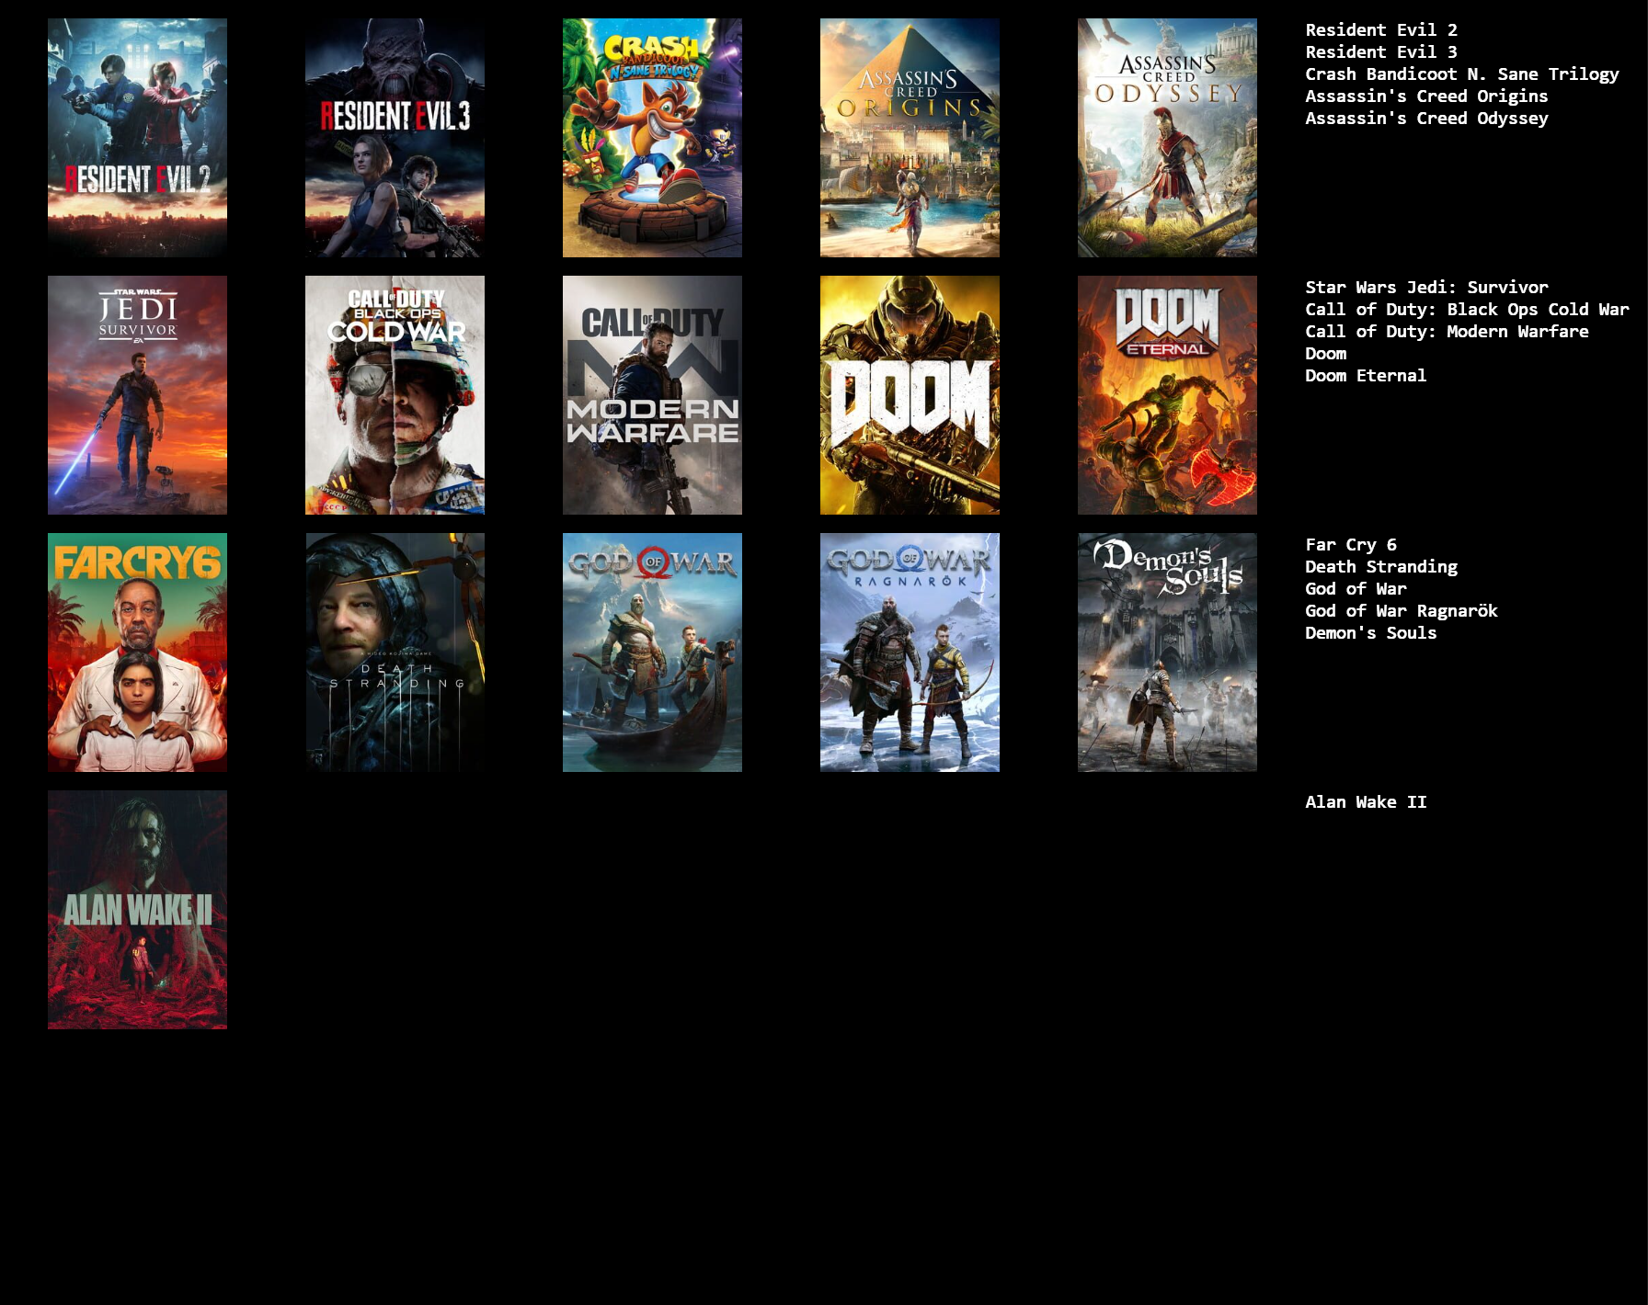The image size is (1648, 1305).
Task: Select "Call of Duty: Modern Warfare" text
Action: (1447, 332)
